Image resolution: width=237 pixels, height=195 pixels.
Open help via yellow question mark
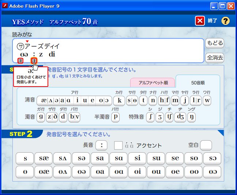pyautogui.click(x=225, y=21)
